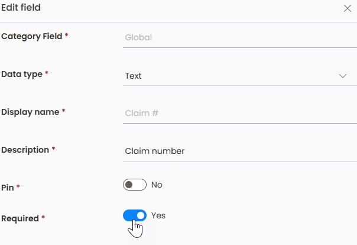Click the 'Edit field' dialog title
Image resolution: width=357 pixels, height=245 pixels.
21,8
